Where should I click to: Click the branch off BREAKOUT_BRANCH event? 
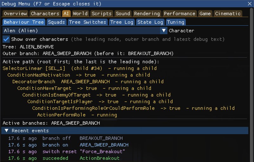click(x=65, y=138)
